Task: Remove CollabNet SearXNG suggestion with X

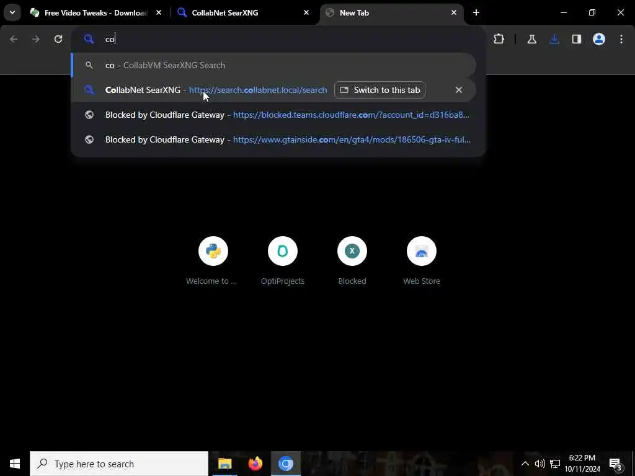Action: point(458,90)
